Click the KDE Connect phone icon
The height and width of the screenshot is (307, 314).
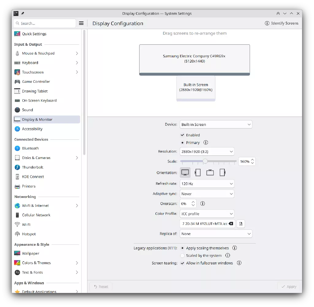tap(17, 177)
